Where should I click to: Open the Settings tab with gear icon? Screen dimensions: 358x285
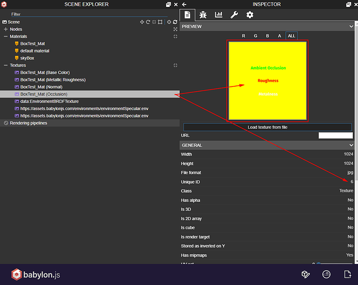[249, 15]
